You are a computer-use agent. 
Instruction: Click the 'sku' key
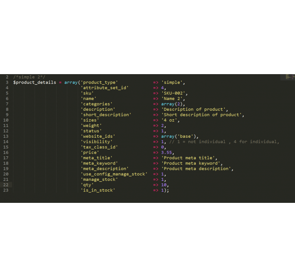87,93
